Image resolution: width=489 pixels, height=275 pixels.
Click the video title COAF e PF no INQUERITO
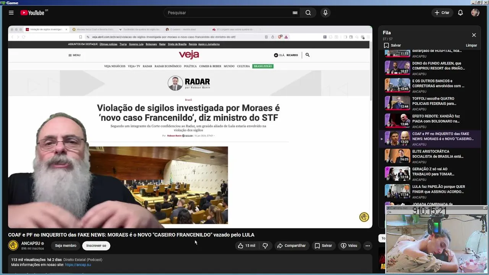coord(131,235)
